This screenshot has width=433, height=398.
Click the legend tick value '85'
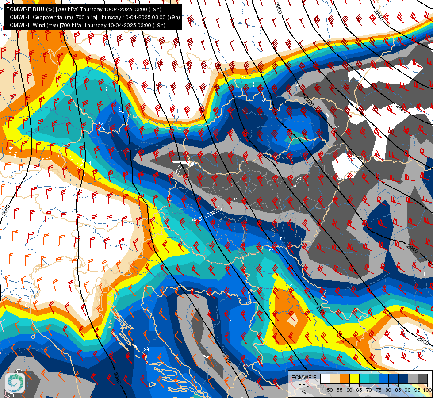(x=398, y=390)
